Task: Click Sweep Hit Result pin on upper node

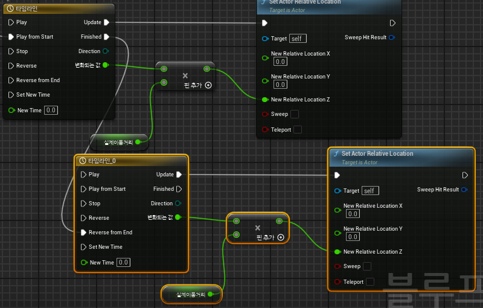Action: 392,37
